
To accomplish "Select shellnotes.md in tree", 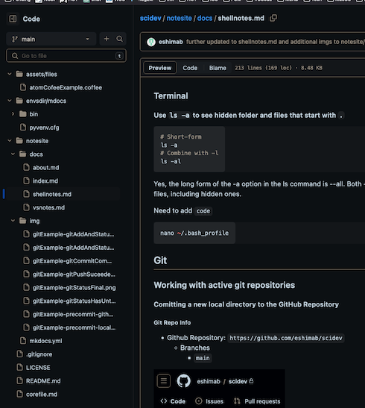I will pos(52,194).
